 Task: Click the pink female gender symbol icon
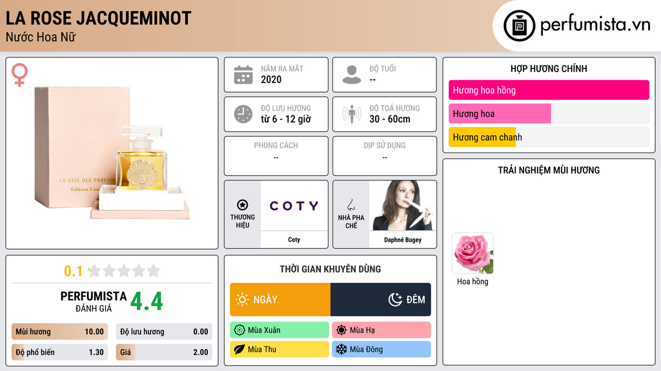click(x=19, y=75)
